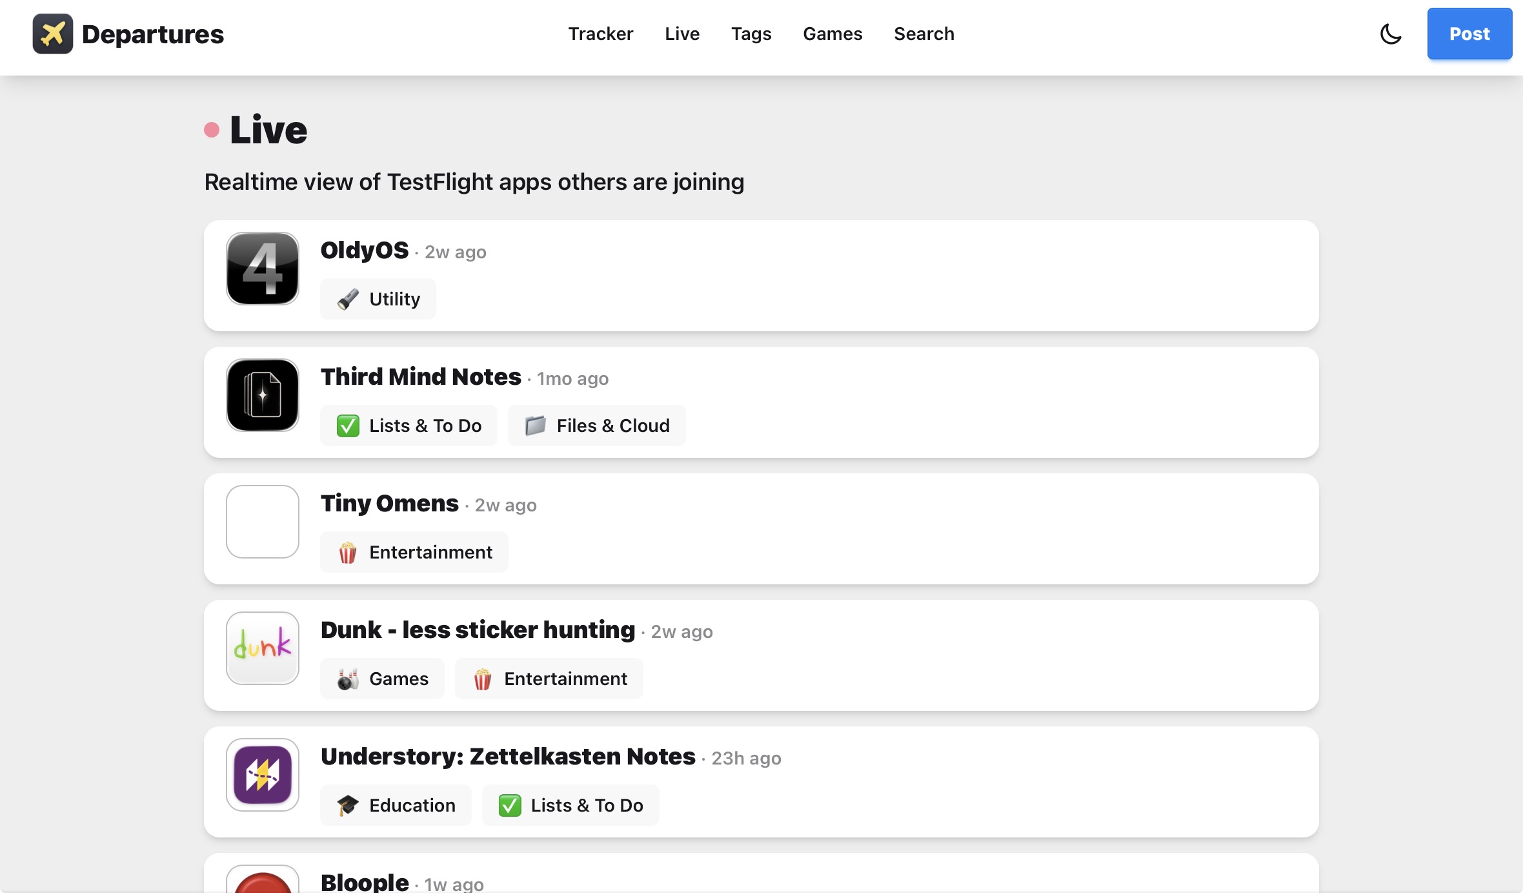Open the Third Mind Notes app icon
Image resolution: width=1523 pixels, height=893 pixels.
(x=263, y=395)
